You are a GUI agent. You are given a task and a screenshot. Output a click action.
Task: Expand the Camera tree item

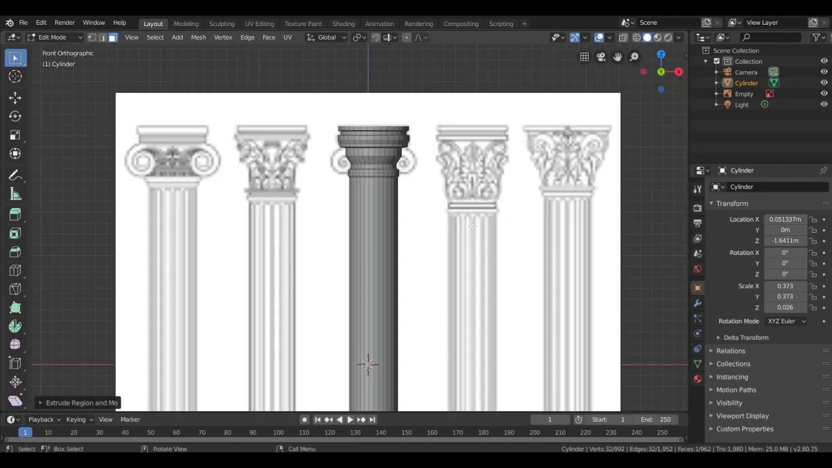tap(717, 72)
